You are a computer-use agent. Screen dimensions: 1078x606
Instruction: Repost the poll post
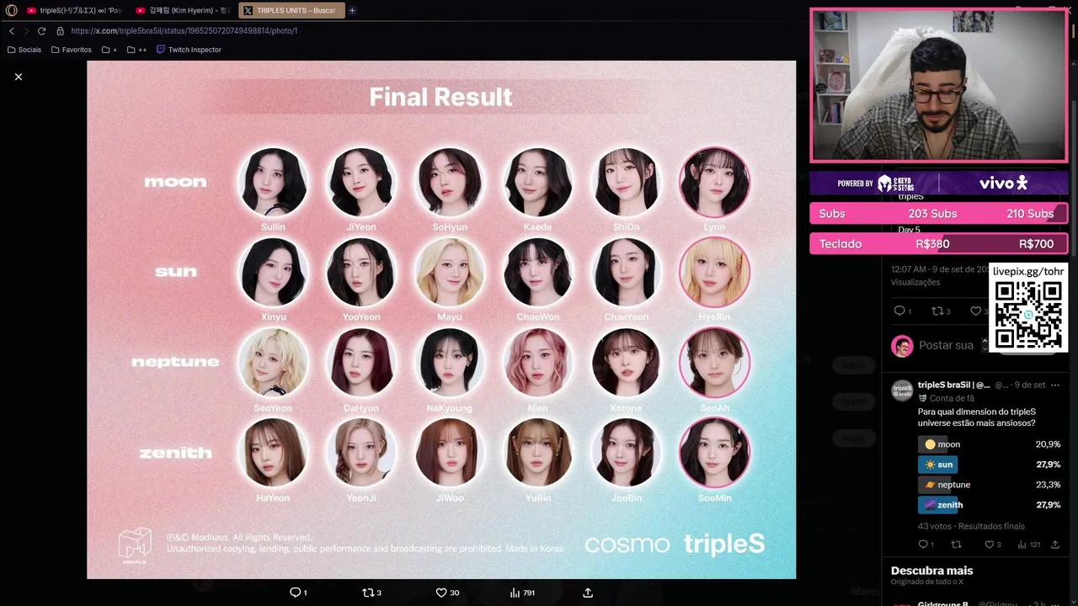[x=956, y=545]
